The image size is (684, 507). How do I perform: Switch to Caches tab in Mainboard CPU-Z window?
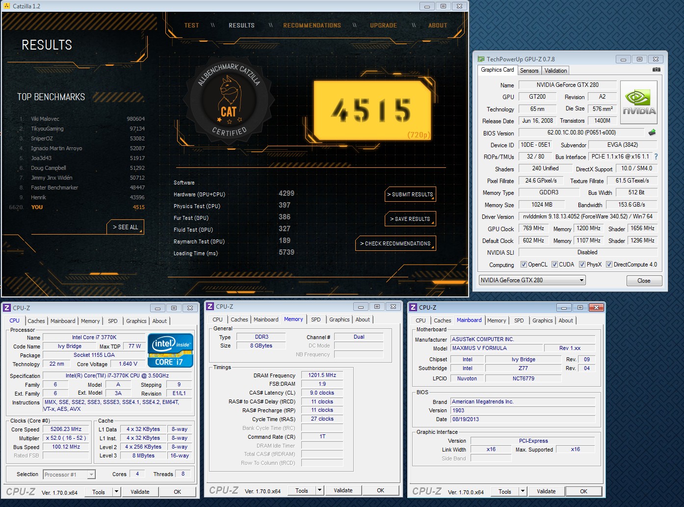[x=442, y=320]
